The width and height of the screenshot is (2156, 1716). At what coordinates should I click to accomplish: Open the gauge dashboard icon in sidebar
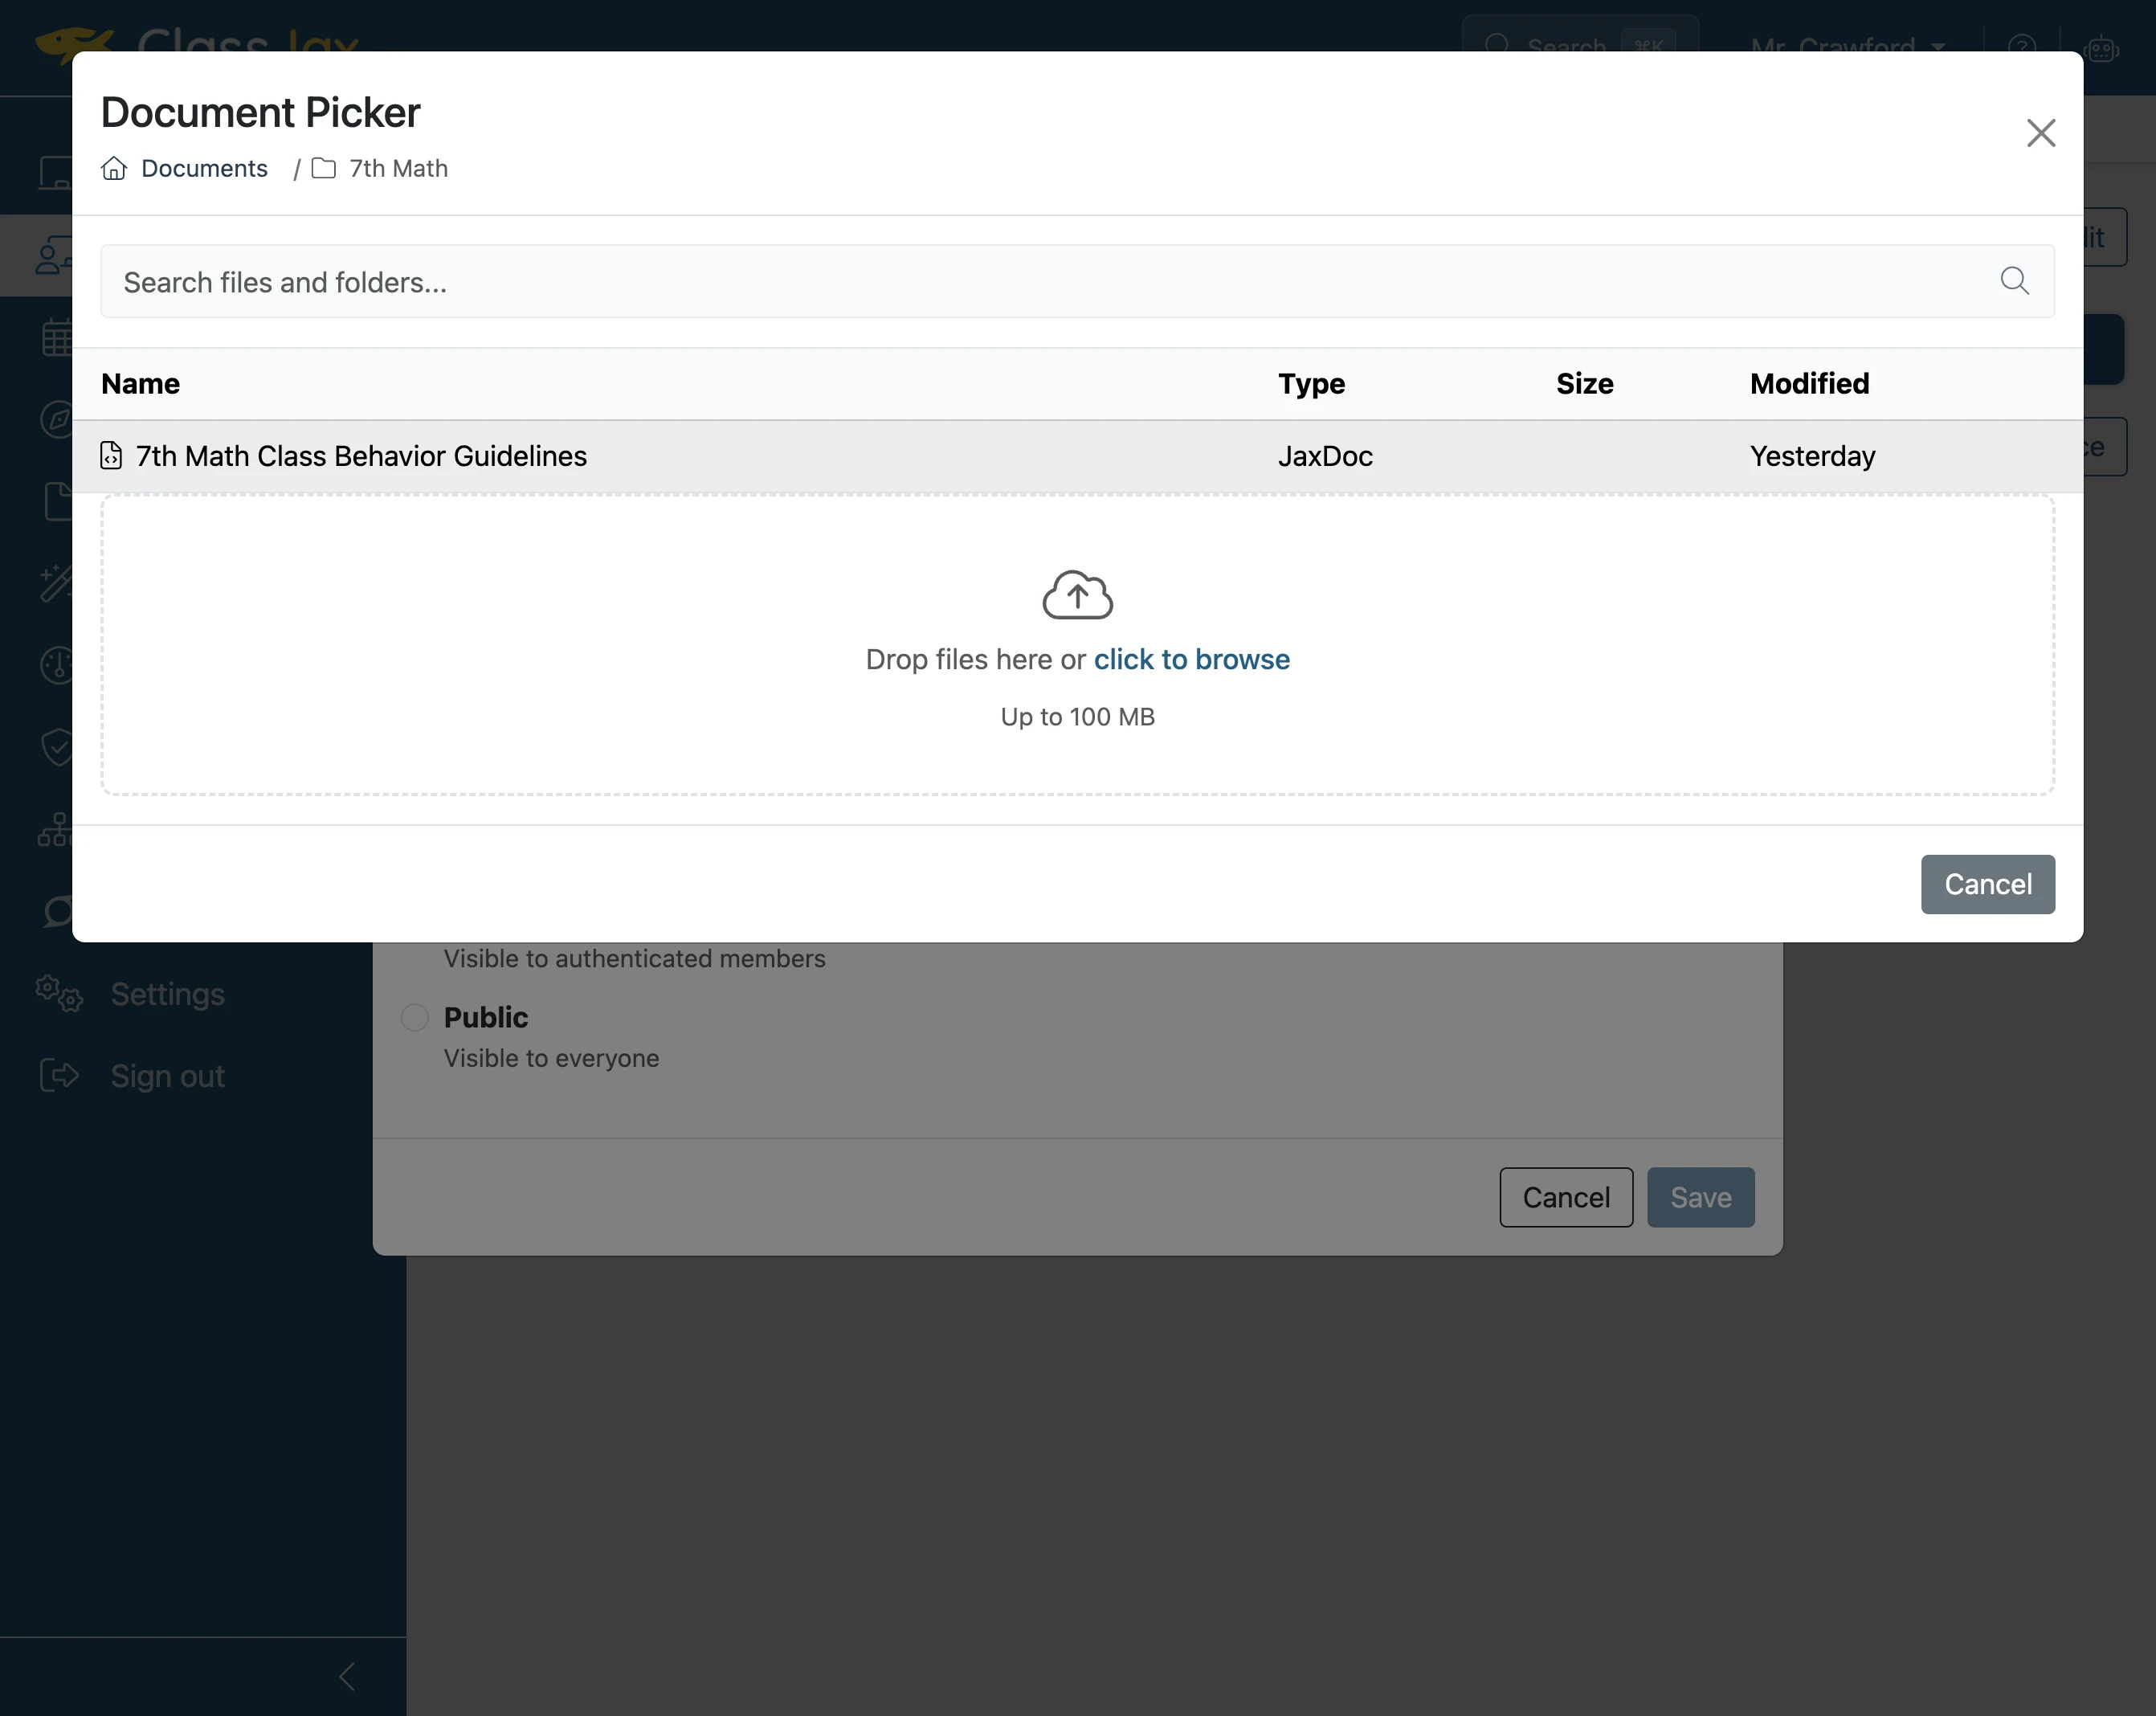pos(56,665)
